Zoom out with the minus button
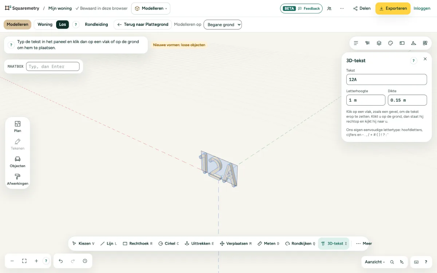 pyautogui.click(x=12, y=261)
